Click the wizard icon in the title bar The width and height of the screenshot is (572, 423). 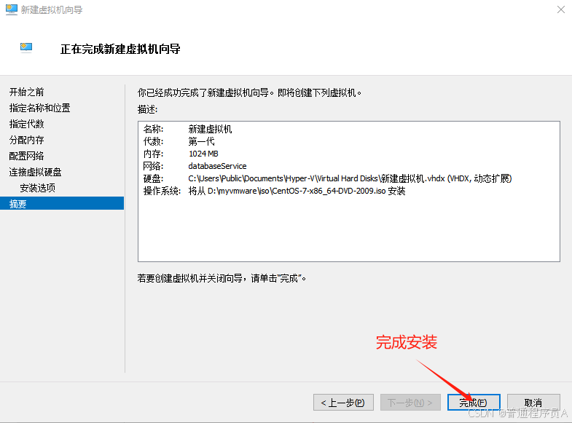[12, 9]
